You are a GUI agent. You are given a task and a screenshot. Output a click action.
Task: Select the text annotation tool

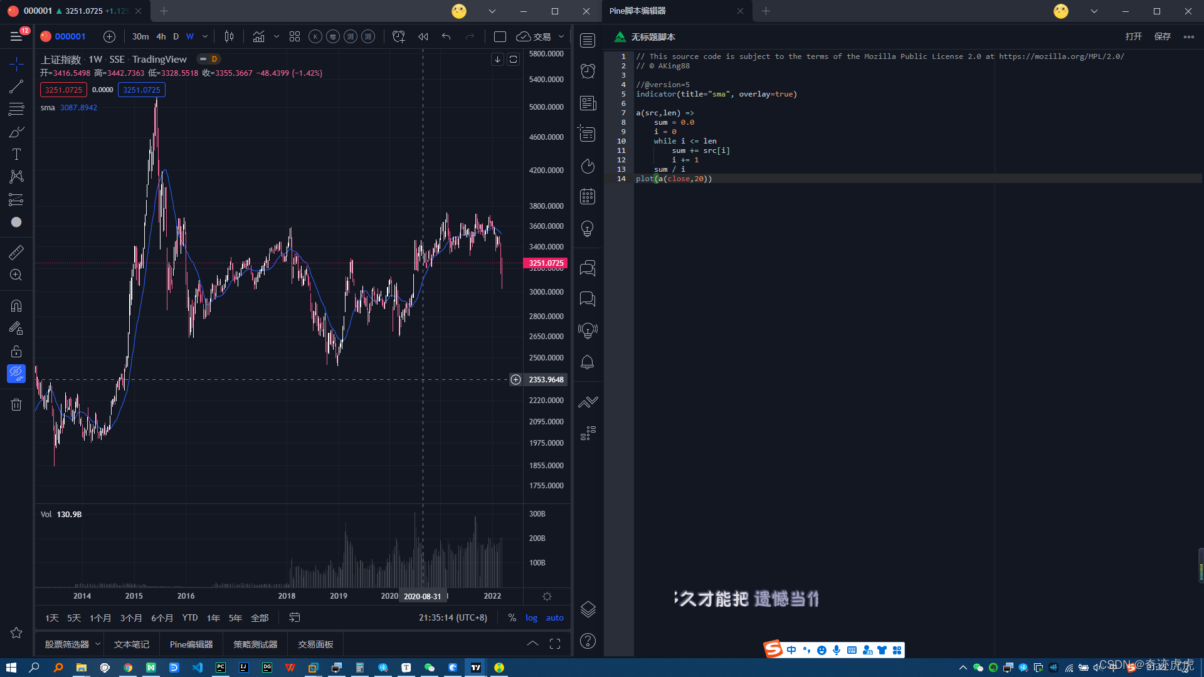point(16,154)
